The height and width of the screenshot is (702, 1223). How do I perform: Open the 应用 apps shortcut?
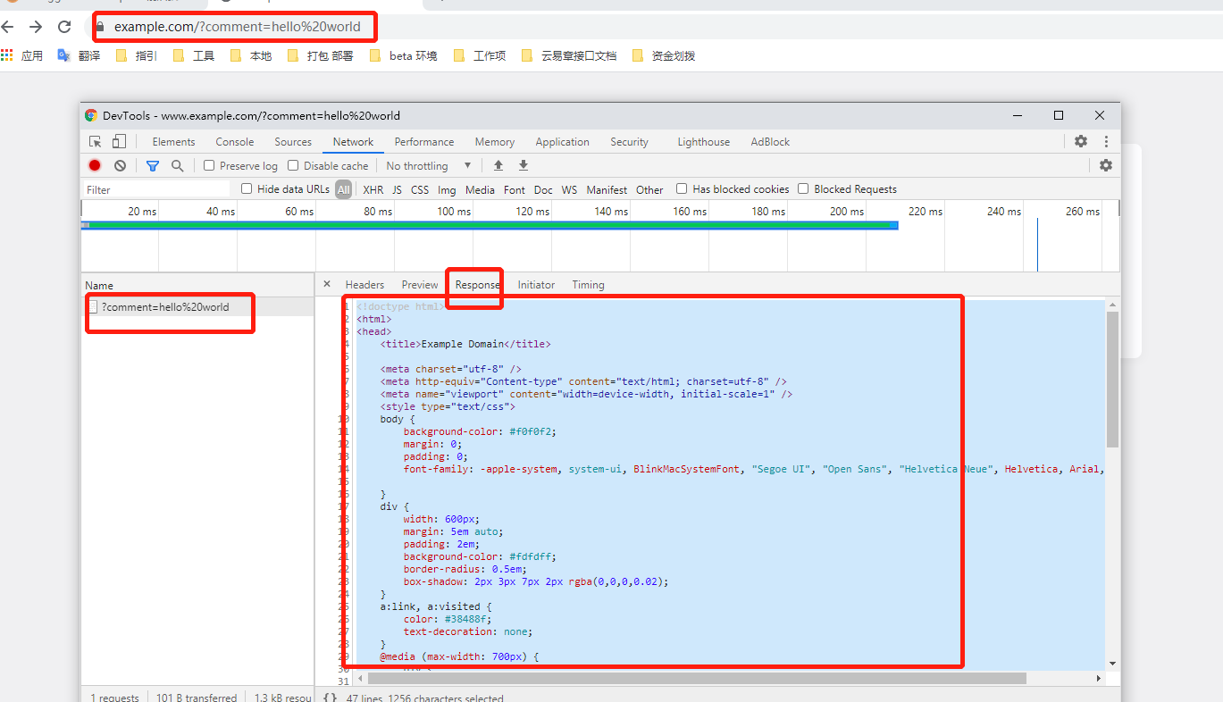pyautogui.click(x=22, y=55)
